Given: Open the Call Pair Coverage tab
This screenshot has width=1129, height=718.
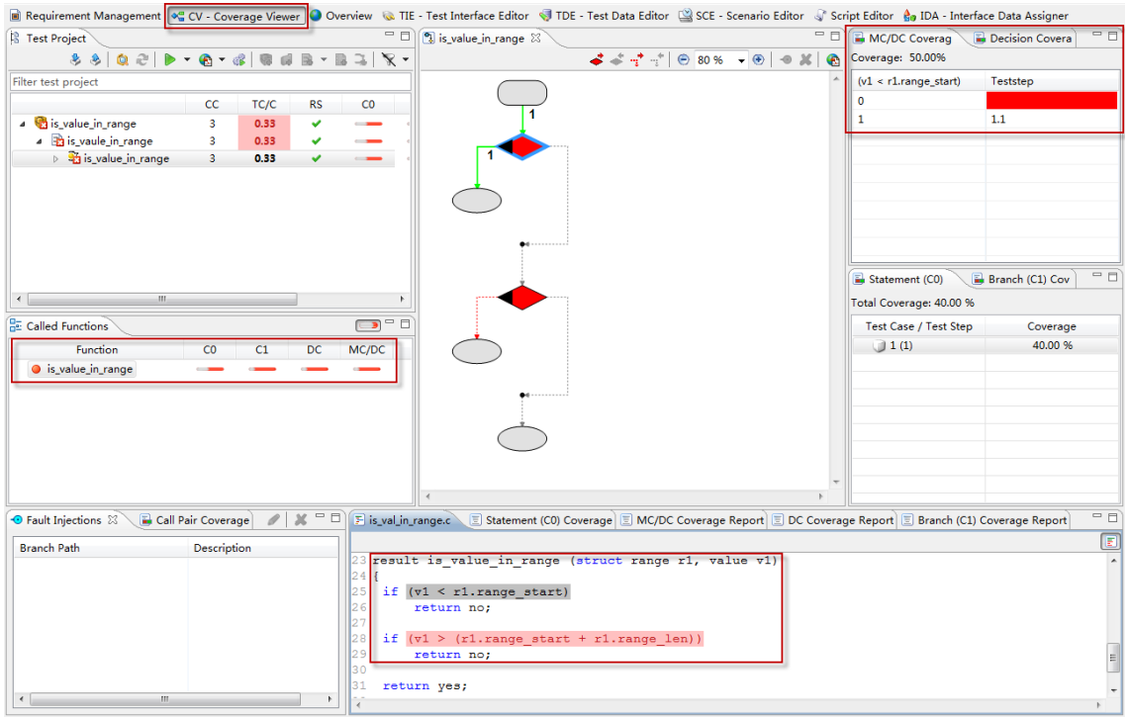Looking at the screenshot, I should (x=194, y=520).
